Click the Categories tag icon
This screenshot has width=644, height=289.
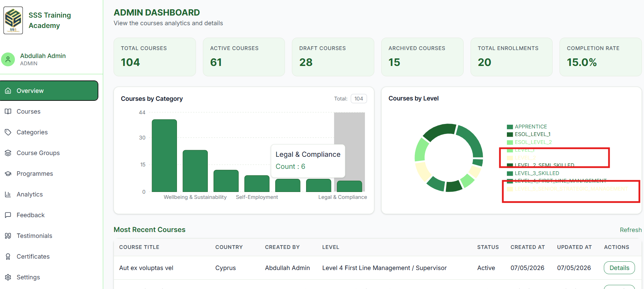(8, 132)
